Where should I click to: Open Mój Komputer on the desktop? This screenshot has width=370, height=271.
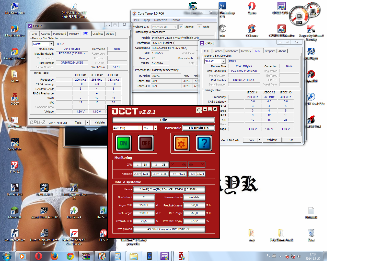point(15,8)
